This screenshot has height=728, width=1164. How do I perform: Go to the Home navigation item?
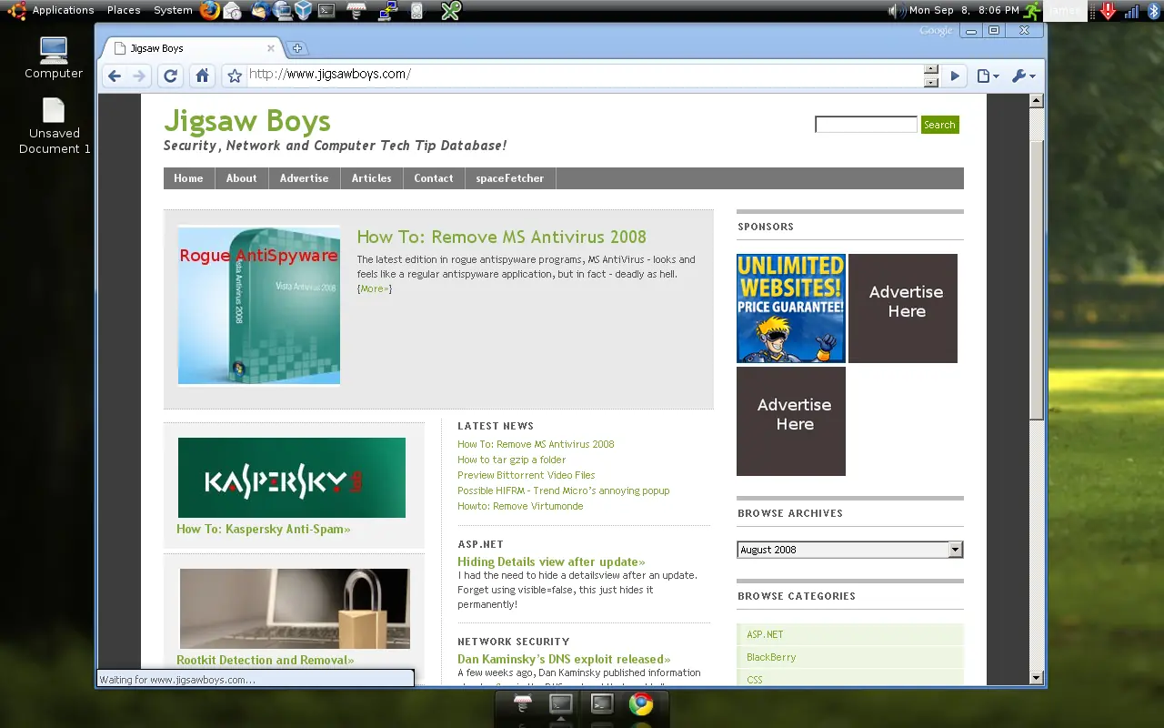click(x=188, y=178)
